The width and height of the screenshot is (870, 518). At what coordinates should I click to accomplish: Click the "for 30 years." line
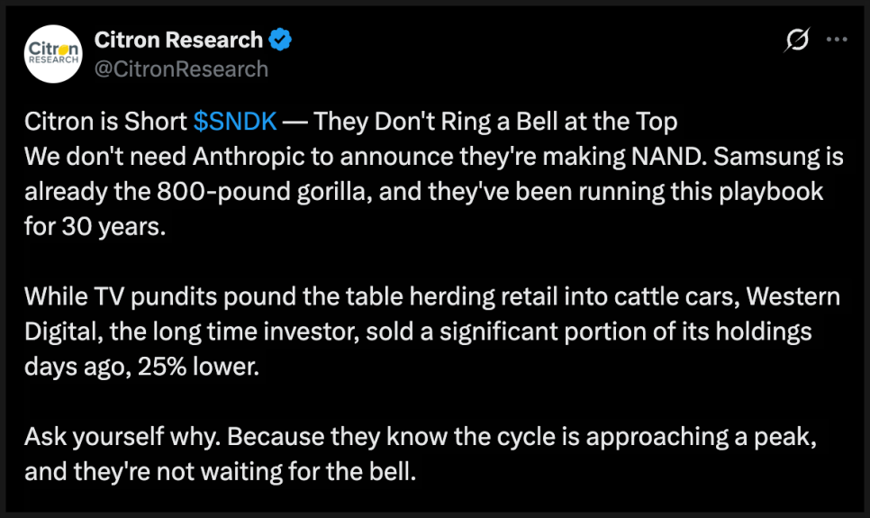[x=95, y=226]
